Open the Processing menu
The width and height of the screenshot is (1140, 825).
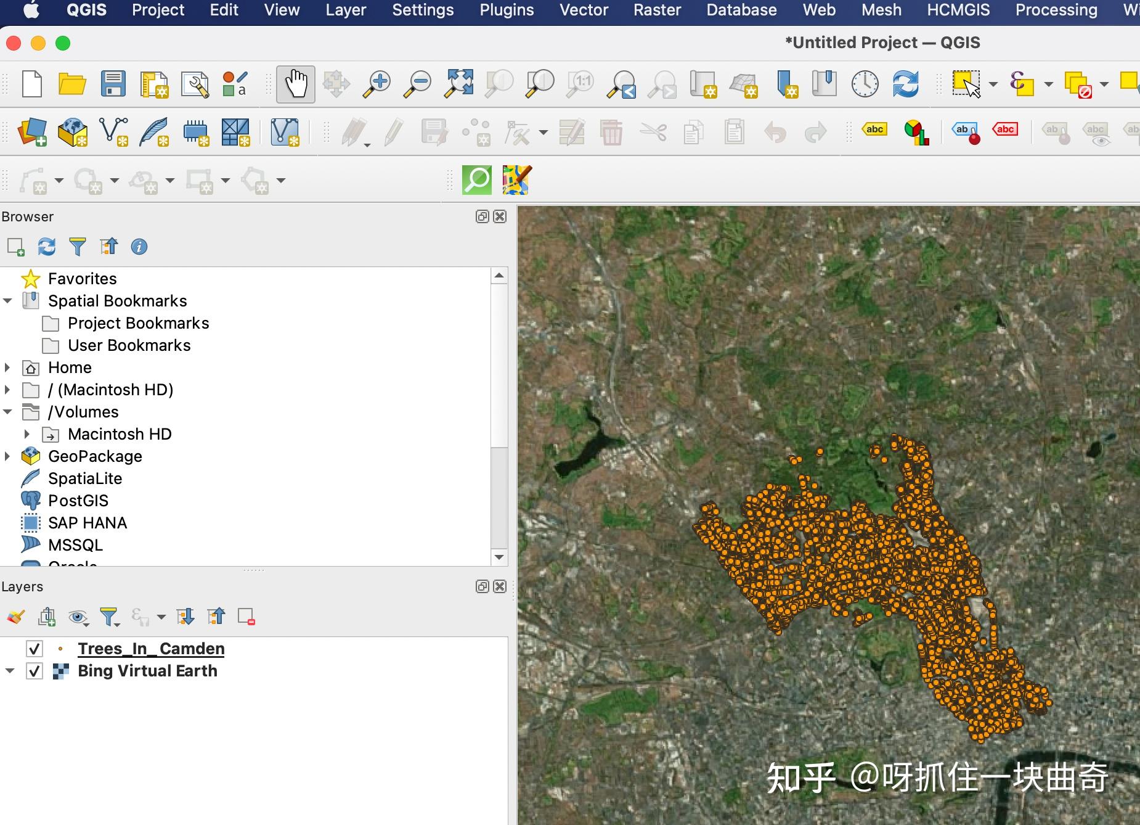coord(1056,10)
